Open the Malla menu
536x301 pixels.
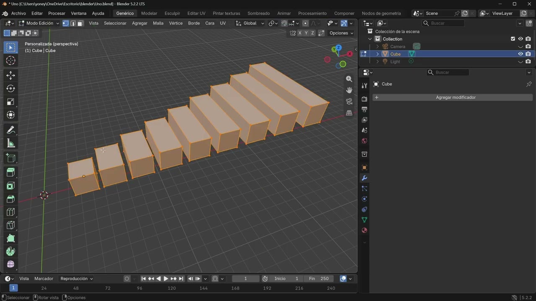tap(158, 23)
